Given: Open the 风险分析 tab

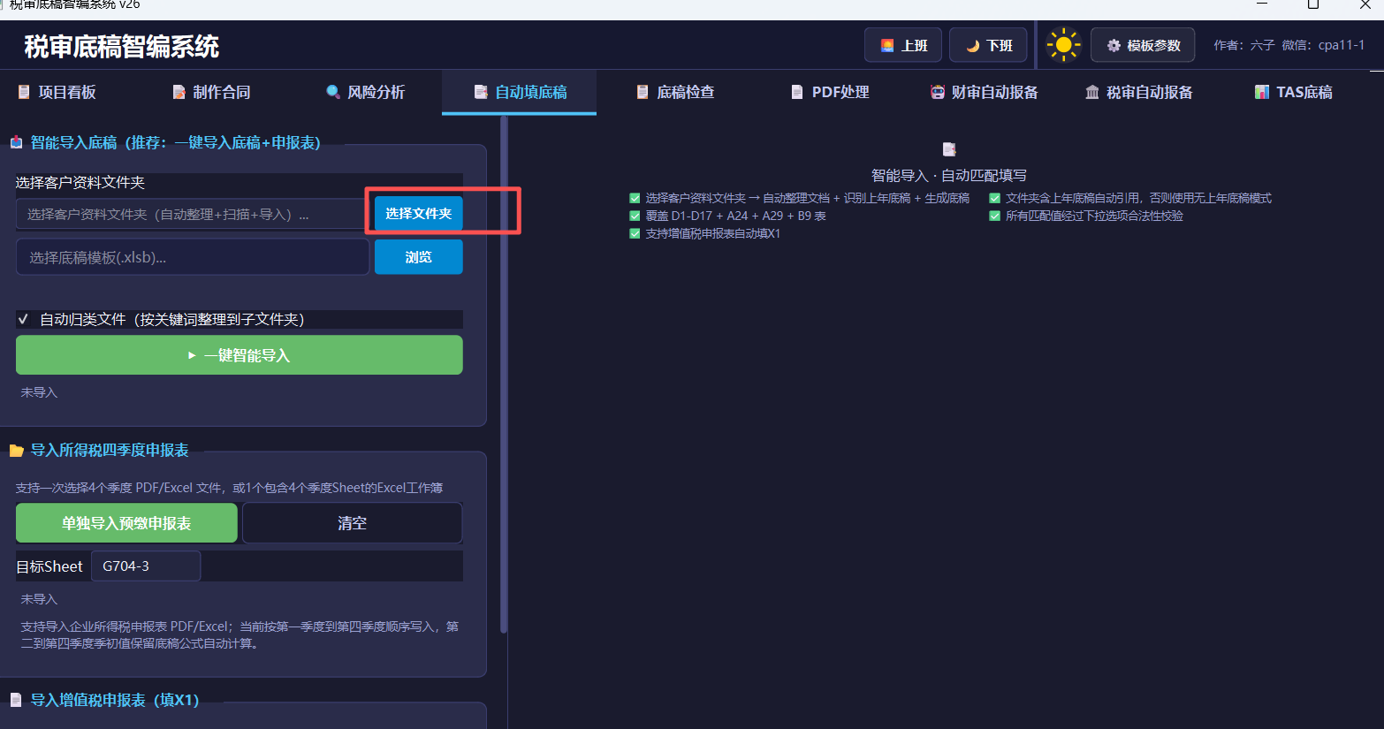Looking at the screenshot, I should pyautogui.click(x=366, y=92).
